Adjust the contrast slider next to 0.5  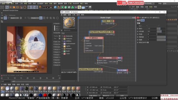pyautogui.click(x=161, y=31)
